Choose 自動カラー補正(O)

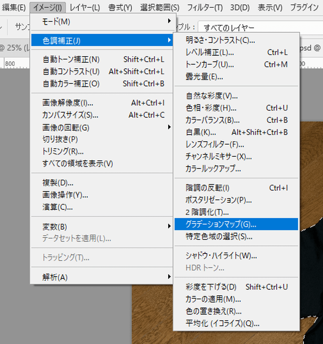(102, 84)
